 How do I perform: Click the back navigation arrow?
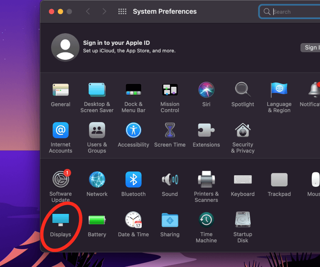(x=88, y=12)
